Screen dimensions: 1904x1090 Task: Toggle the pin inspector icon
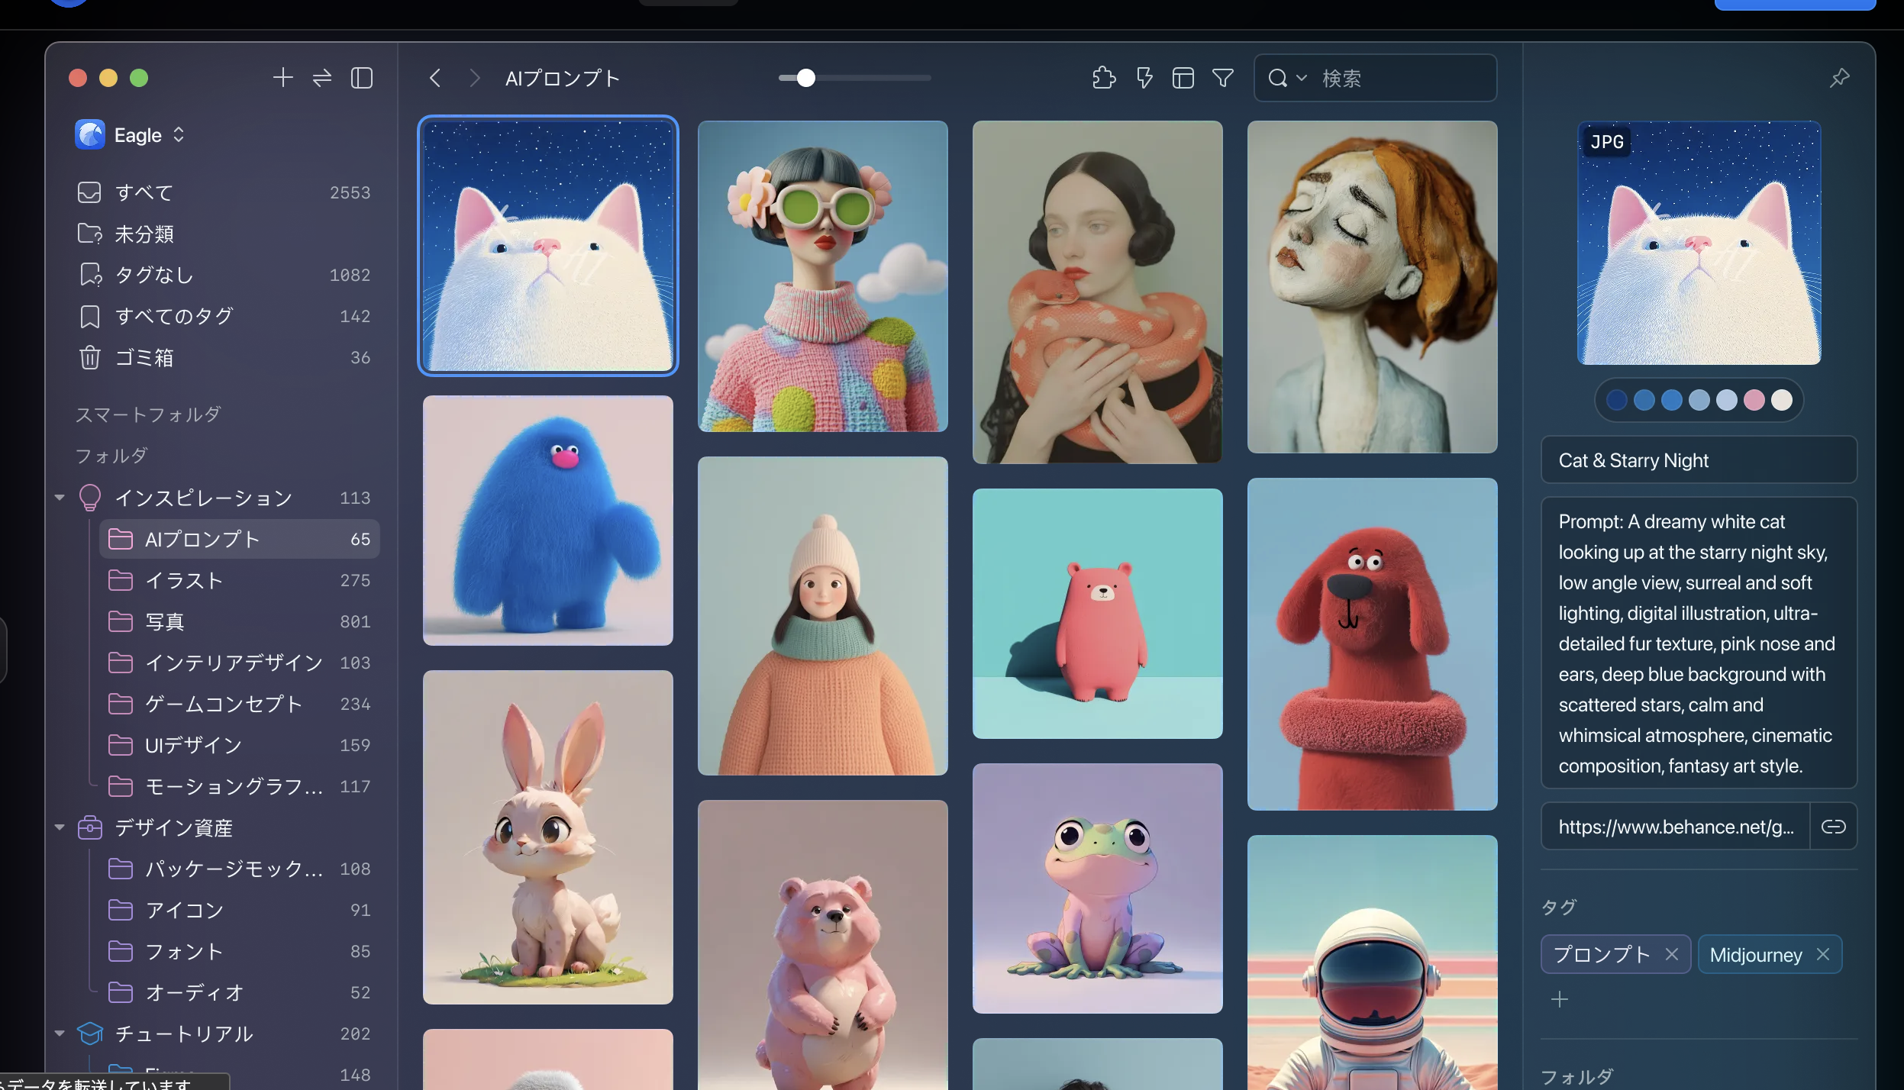1840,78
